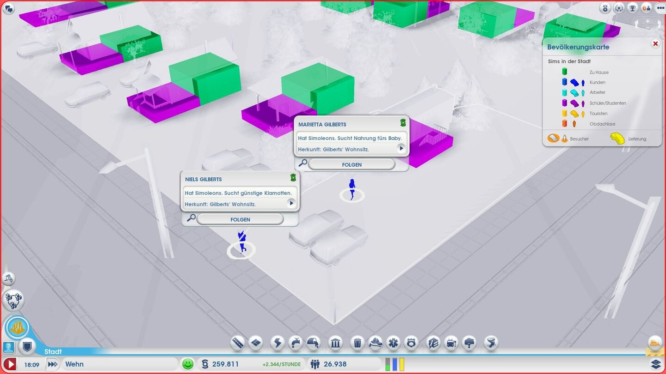Open the help guide question-mark icon
This screenshot has height=374, width=666.
(x=8, y=347)
